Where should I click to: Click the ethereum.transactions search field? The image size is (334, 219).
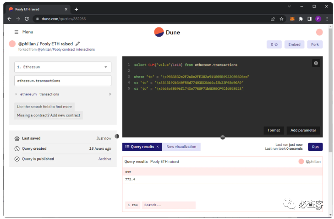click(x=63, y=81)
